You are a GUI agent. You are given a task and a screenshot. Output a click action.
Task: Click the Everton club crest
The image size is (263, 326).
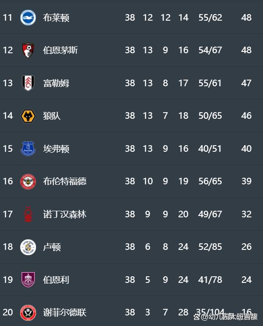click(x=28, y=148)
